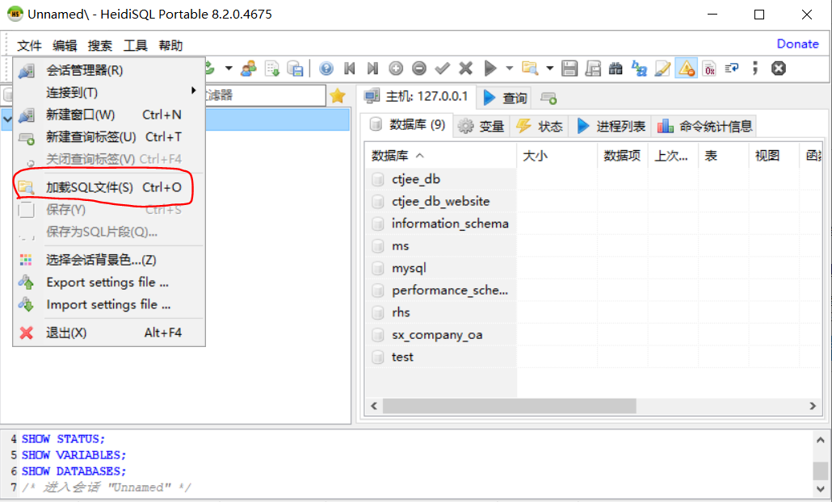Click the post changes checkmark icon
Image resolution: width=832 pixels, height=502 pixels.
(x=443, y=69)
